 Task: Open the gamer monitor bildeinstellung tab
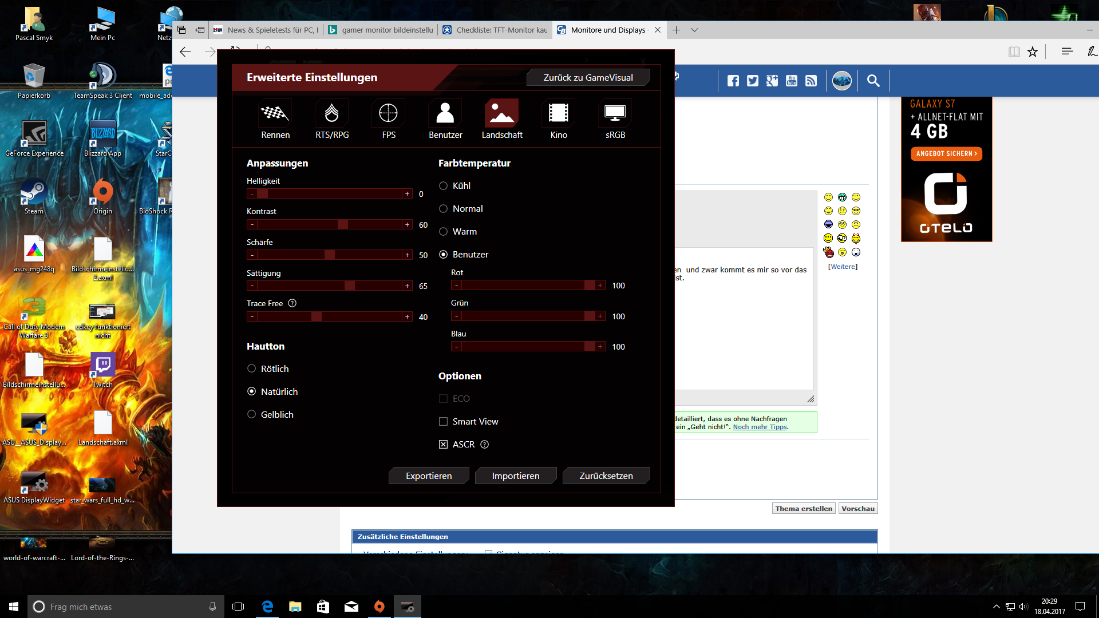point(381,30)
